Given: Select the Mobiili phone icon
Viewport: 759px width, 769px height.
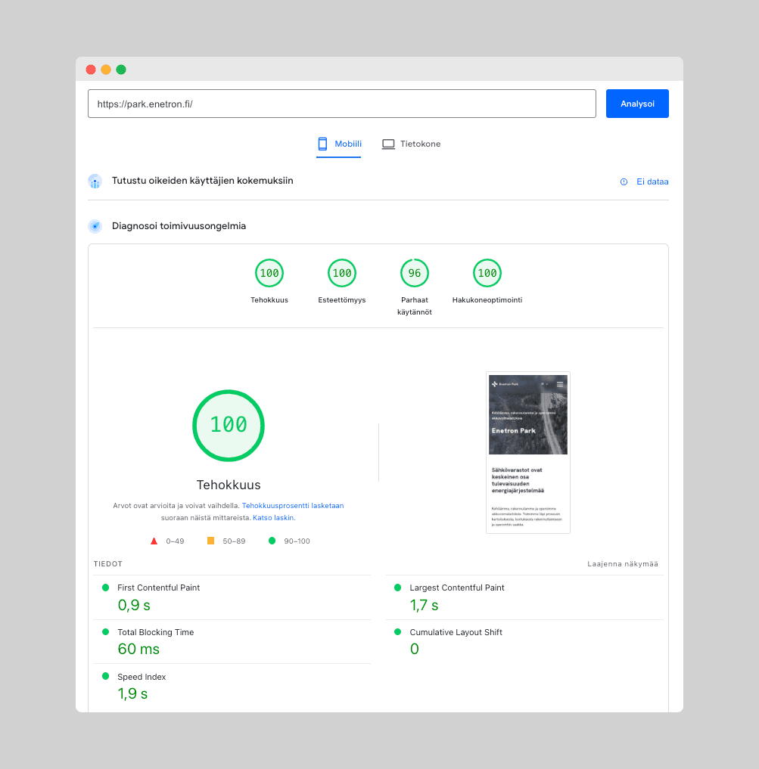Looking at the screenshot, I should pyautogui.click(x=322, y=144).
